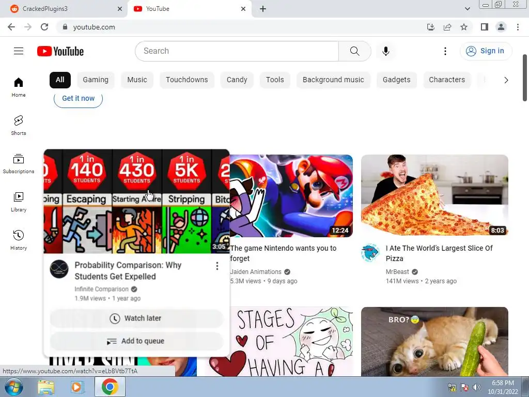Close the YouTube tab
Screen dimensions: 529x397
click(x=243, y=9)
